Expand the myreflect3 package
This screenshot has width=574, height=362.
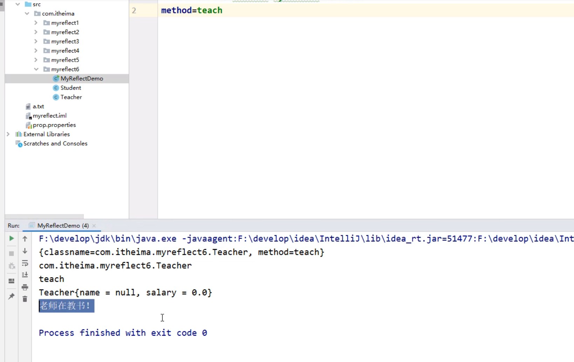point(36,41)
